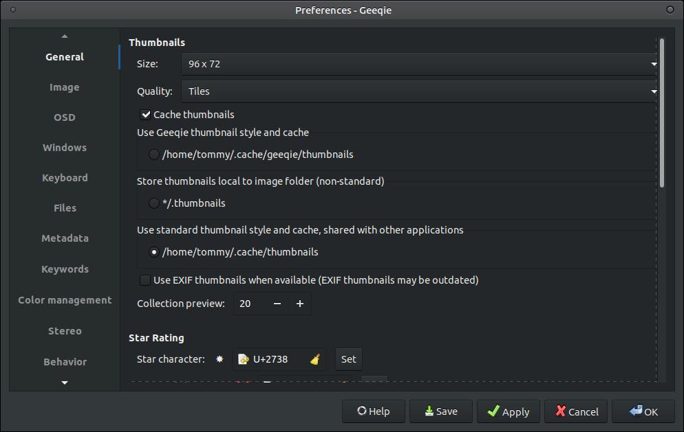Click the "Use Geeqie thumbnail style and cache" label

(223, 133)
